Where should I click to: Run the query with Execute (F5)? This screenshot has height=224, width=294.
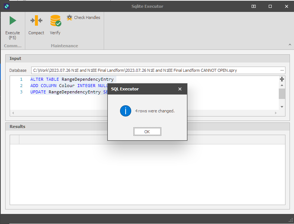pyautogui.click(x=13, y=27)
